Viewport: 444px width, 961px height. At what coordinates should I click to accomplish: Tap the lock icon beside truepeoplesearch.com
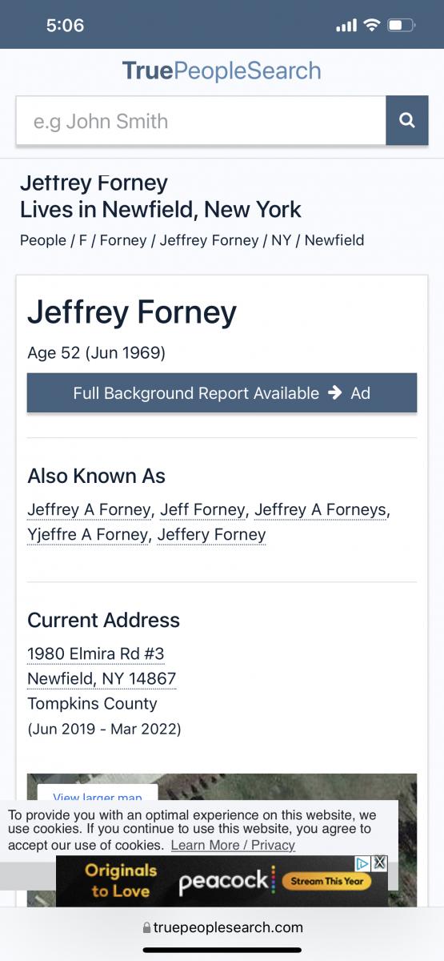146,928
